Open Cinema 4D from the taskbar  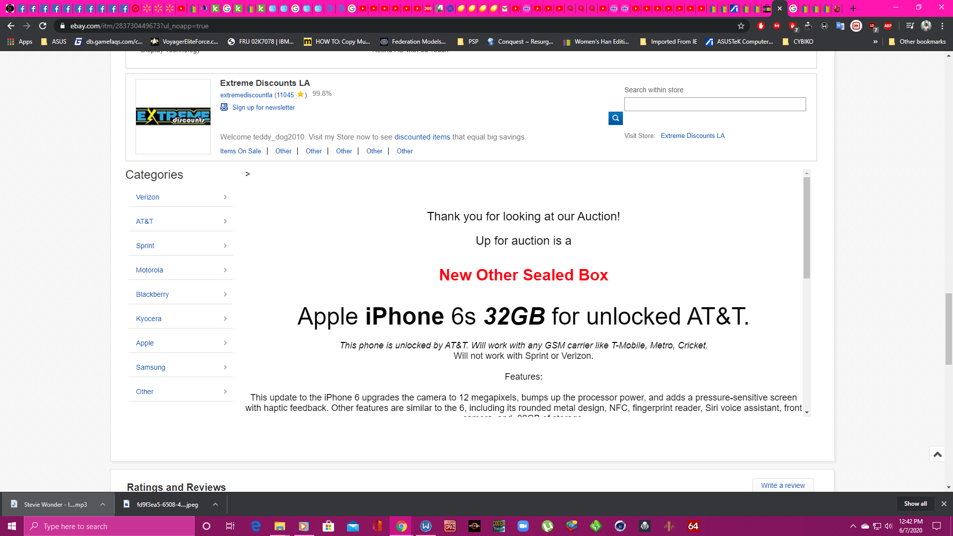620,526
